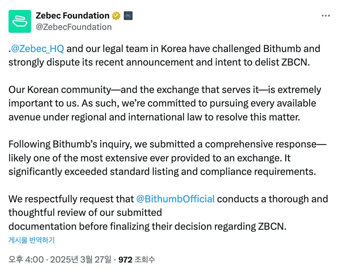Follow the @Zebec_HQ mention link
The height and width of the screenshot is (270, 339).
[37, 48]
